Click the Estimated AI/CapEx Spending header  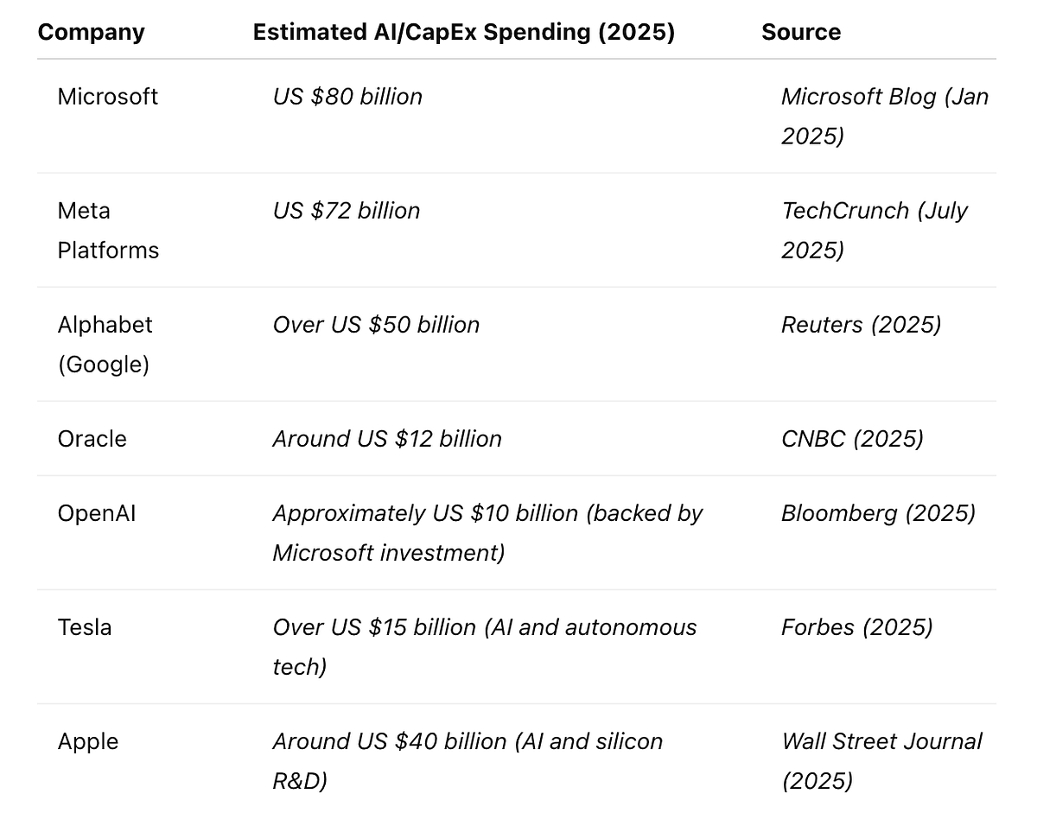[463, 33]
